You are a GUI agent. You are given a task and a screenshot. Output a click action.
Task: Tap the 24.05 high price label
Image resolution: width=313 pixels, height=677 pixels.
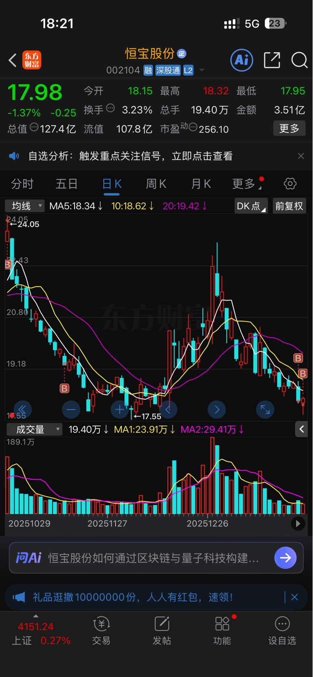(24, 224)
